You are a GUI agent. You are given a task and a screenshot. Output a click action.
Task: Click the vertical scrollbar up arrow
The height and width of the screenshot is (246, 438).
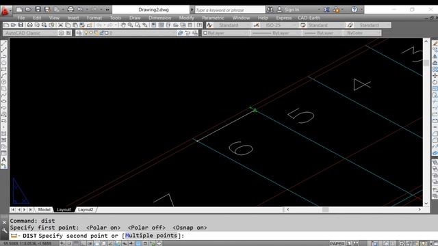click(x=426, y=41)
